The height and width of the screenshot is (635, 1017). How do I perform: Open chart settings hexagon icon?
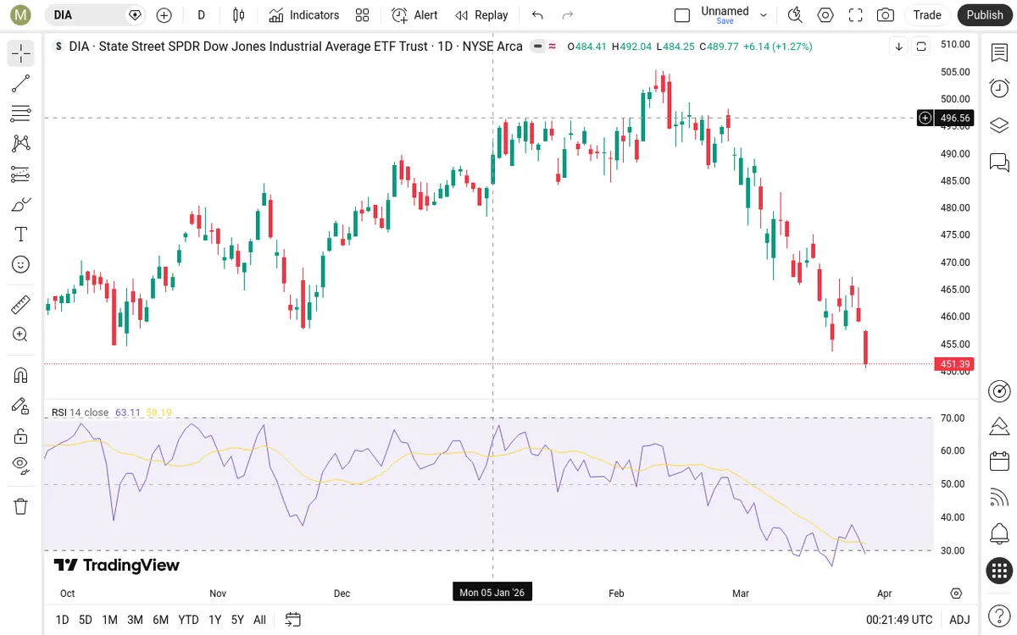coord(825,14)
